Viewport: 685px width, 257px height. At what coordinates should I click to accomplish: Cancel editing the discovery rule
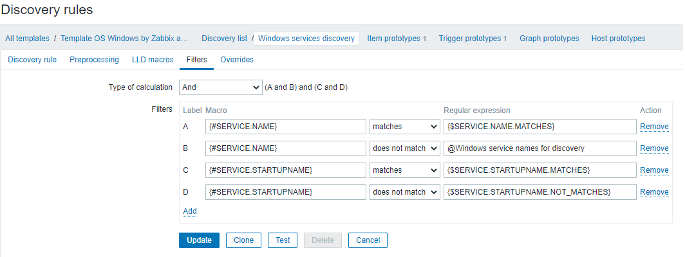(x=368, y=240)
